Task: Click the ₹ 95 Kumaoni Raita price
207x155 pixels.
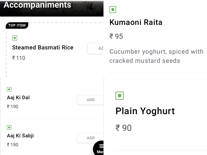Action: 116,36
